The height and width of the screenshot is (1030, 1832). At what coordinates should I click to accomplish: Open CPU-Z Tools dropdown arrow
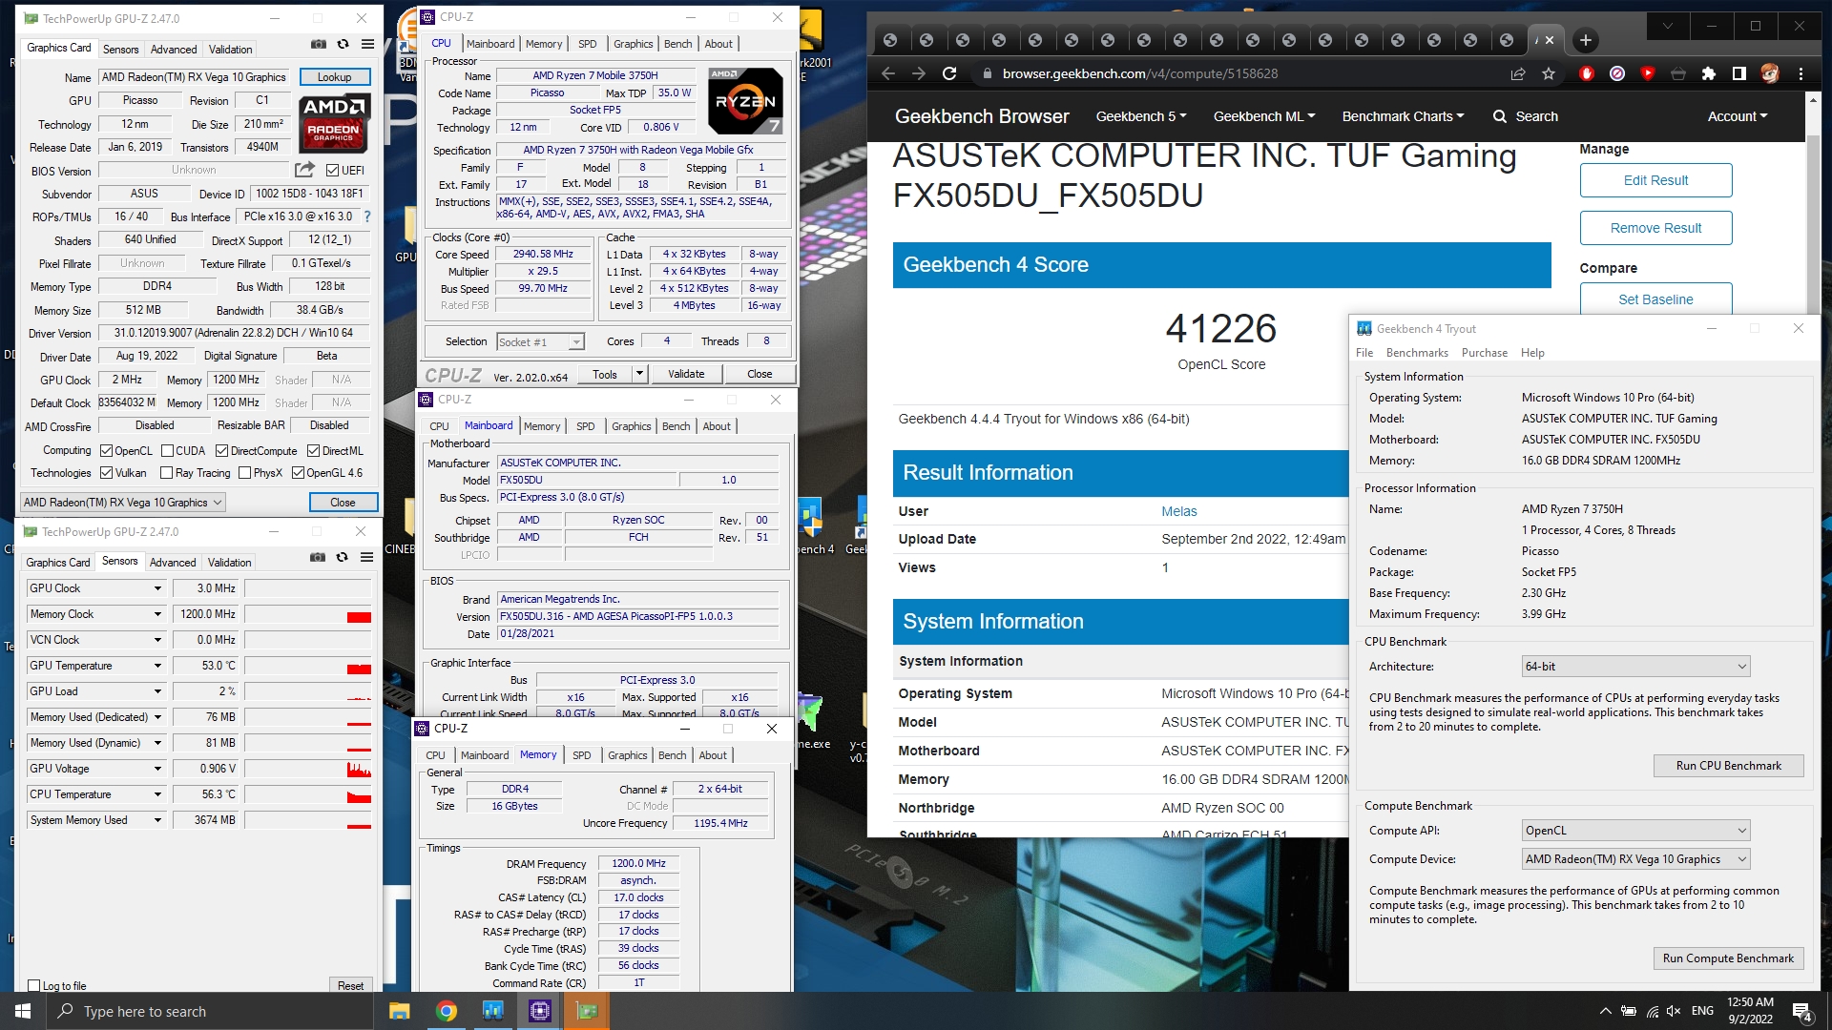pyautogui.click(x=639, y=374)
